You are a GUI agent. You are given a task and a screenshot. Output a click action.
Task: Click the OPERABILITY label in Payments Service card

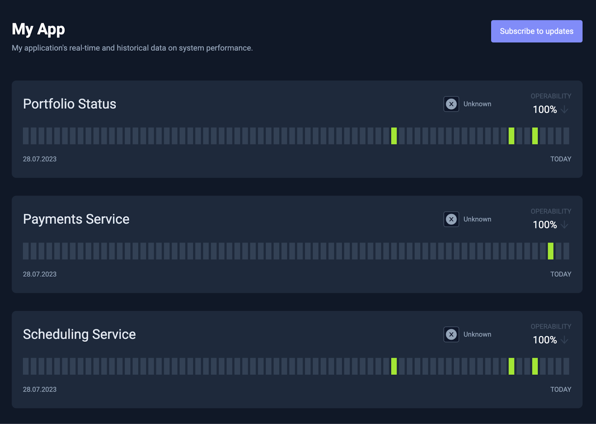pyautogui.click(x=551, y=211)
